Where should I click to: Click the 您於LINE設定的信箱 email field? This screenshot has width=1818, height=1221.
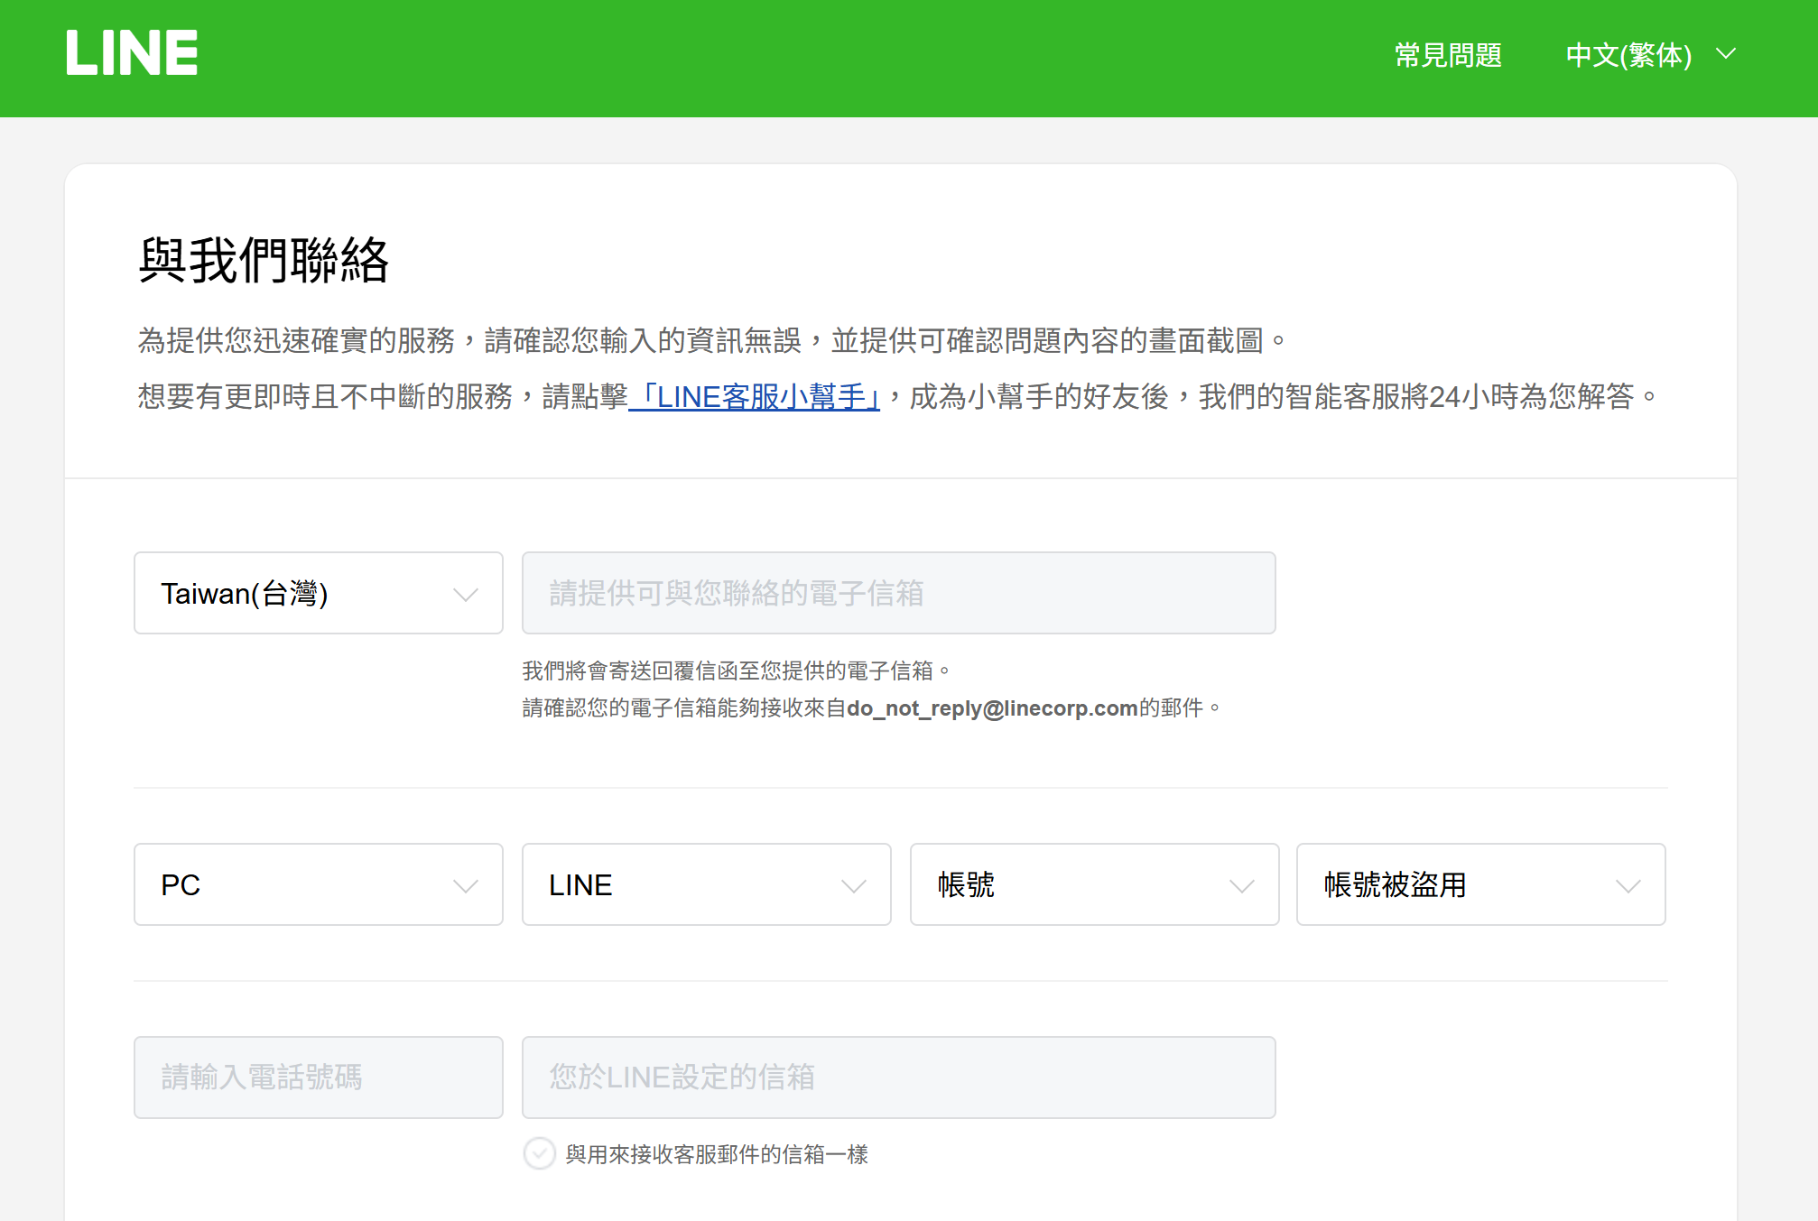pos(898,1078)
